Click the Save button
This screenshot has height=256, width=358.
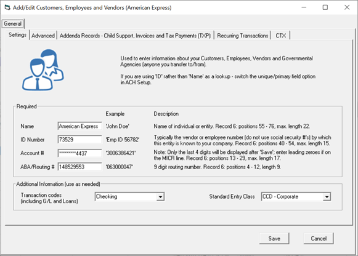[274, 238]
